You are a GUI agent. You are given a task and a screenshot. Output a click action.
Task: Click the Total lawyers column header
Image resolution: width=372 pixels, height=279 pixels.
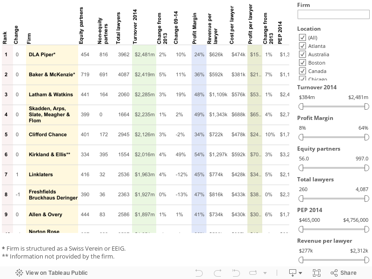[x=118, y=28]
